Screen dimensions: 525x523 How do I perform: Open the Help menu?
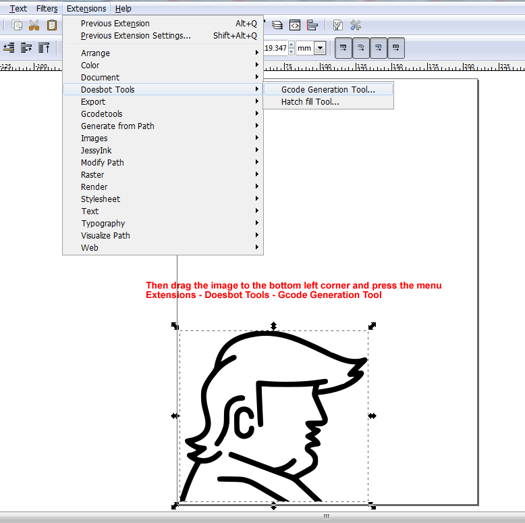coord(123,9)
